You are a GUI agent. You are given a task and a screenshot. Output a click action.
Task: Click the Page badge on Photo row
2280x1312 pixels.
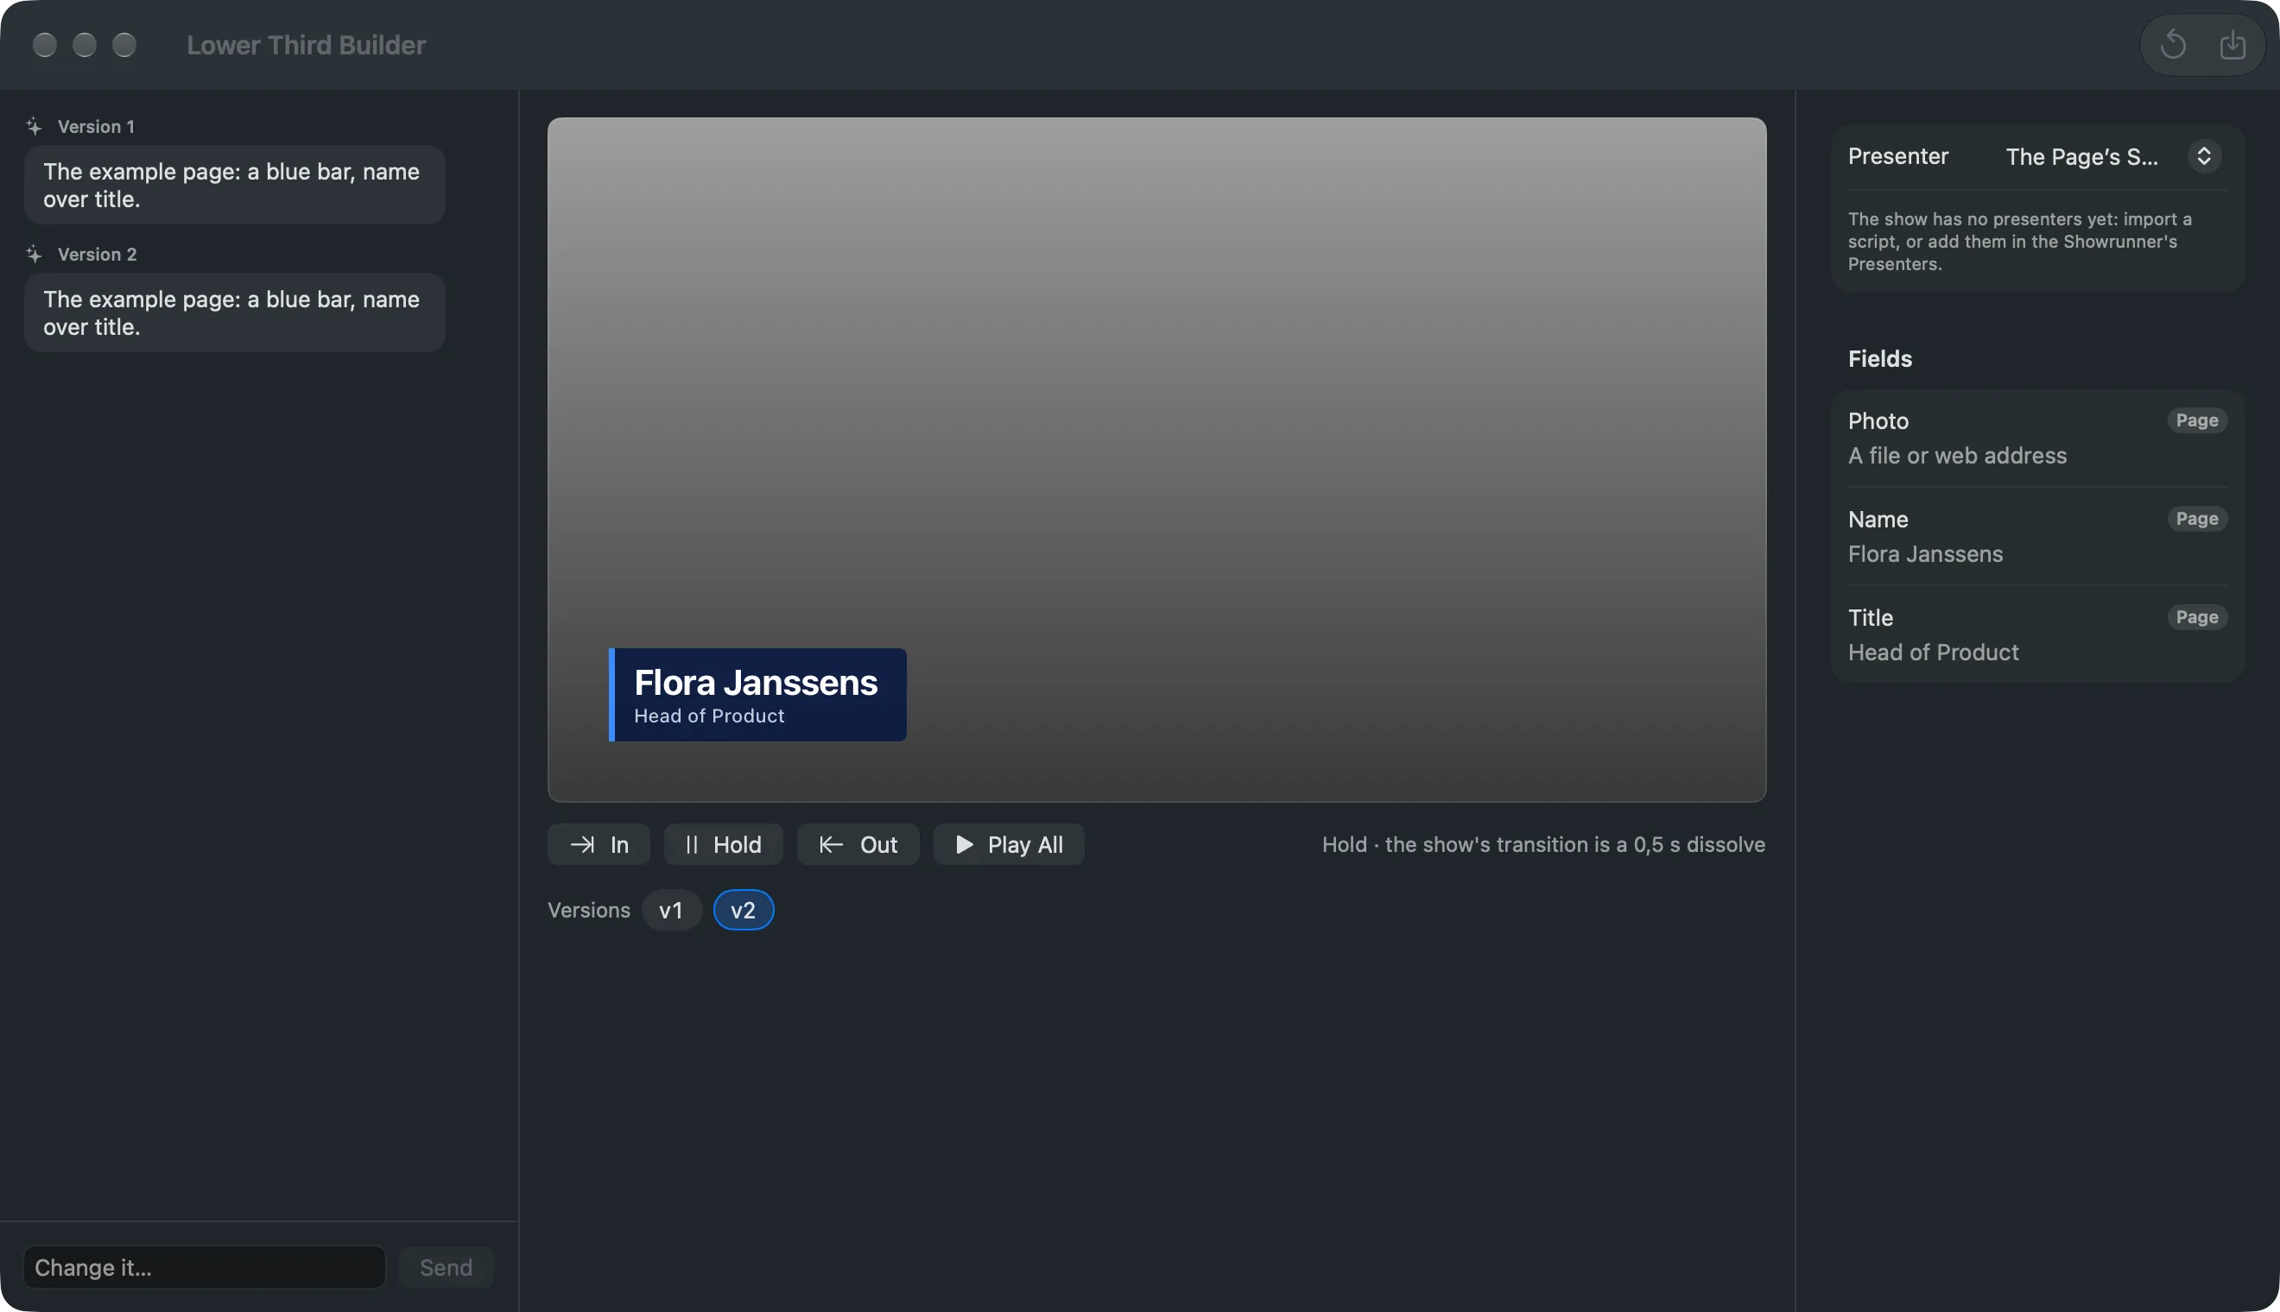tap(2196, 421)
